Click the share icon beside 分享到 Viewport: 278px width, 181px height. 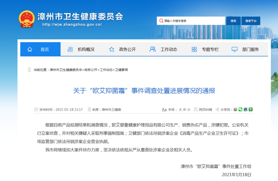(217, 109)
